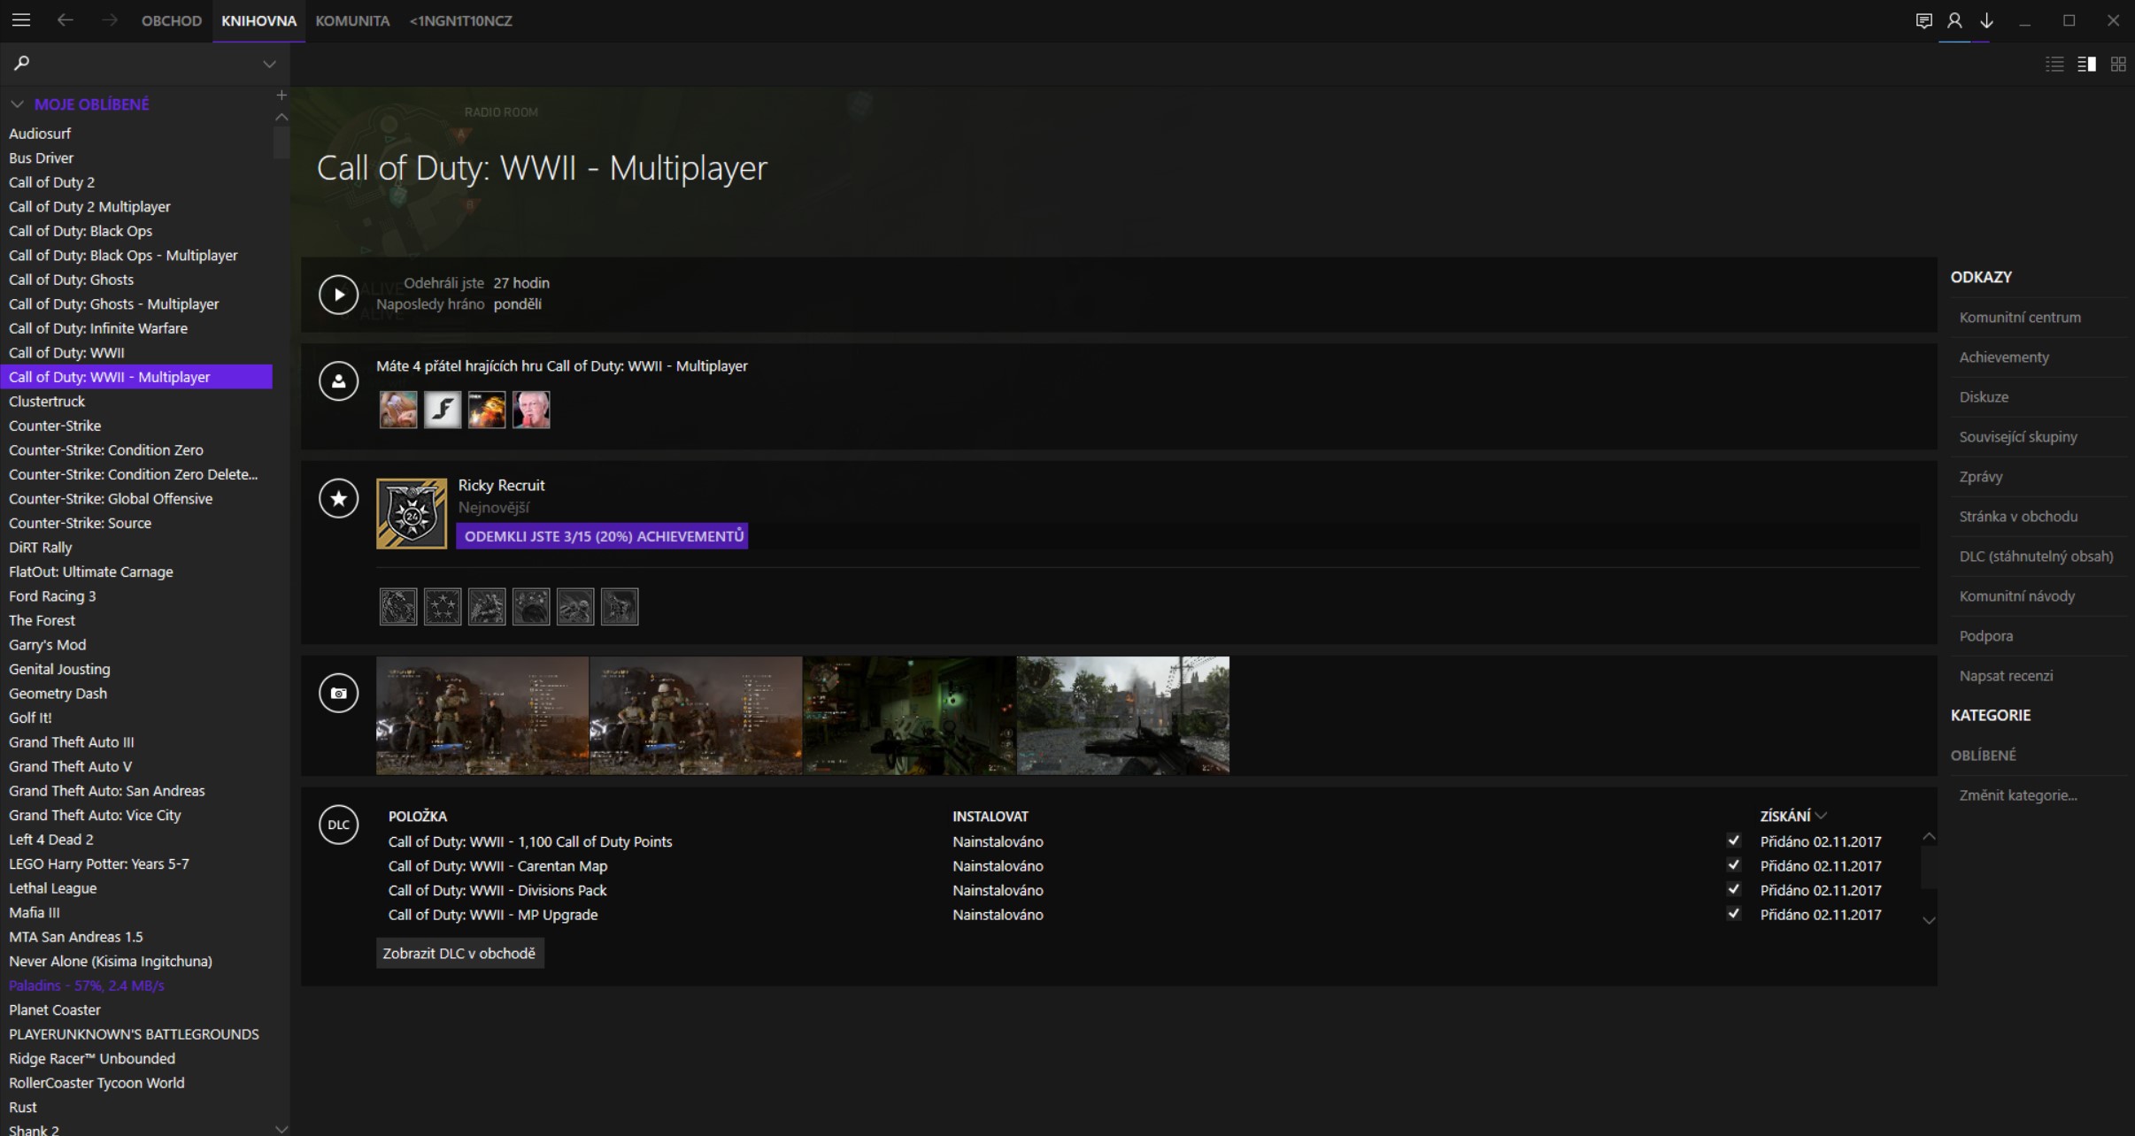
Task: Play Call of Duty: WWII - Multiplayer
Action: click(x=338, y=295)
